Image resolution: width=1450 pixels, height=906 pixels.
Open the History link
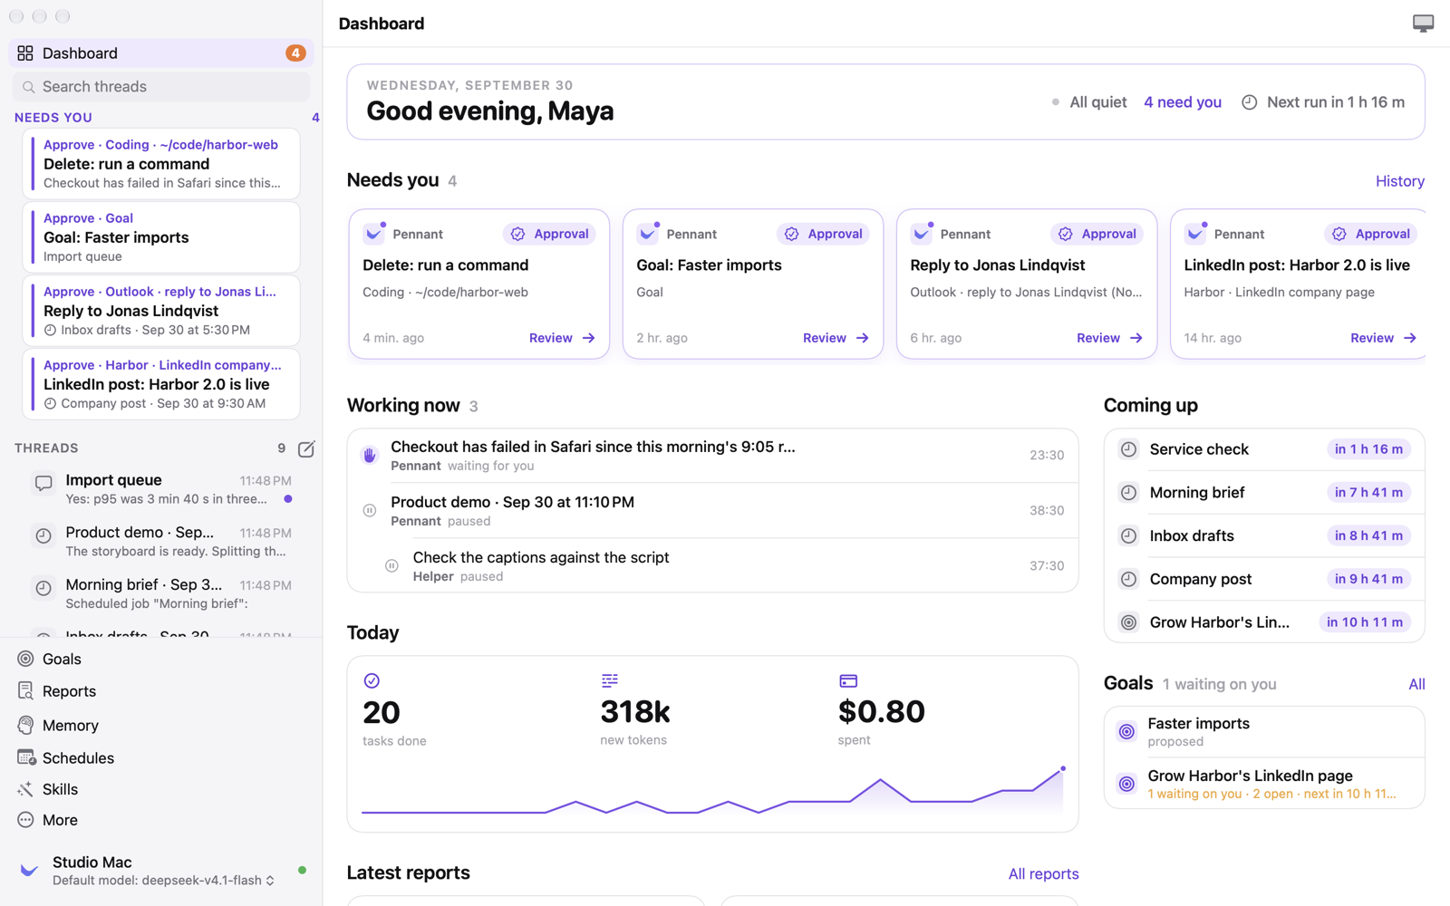1400,181
